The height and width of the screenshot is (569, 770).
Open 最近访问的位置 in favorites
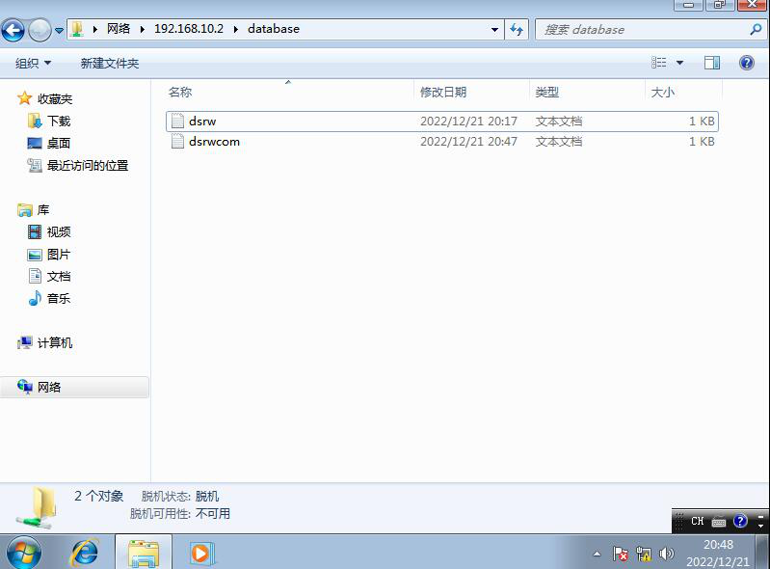click(88, 165)
